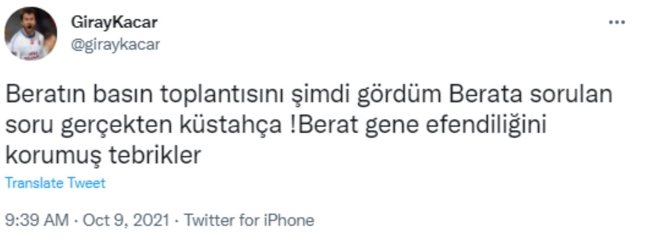Open the three-dot More menu
Image resolution: width=645 pixels, height=241 pixels.
(617, 23)
